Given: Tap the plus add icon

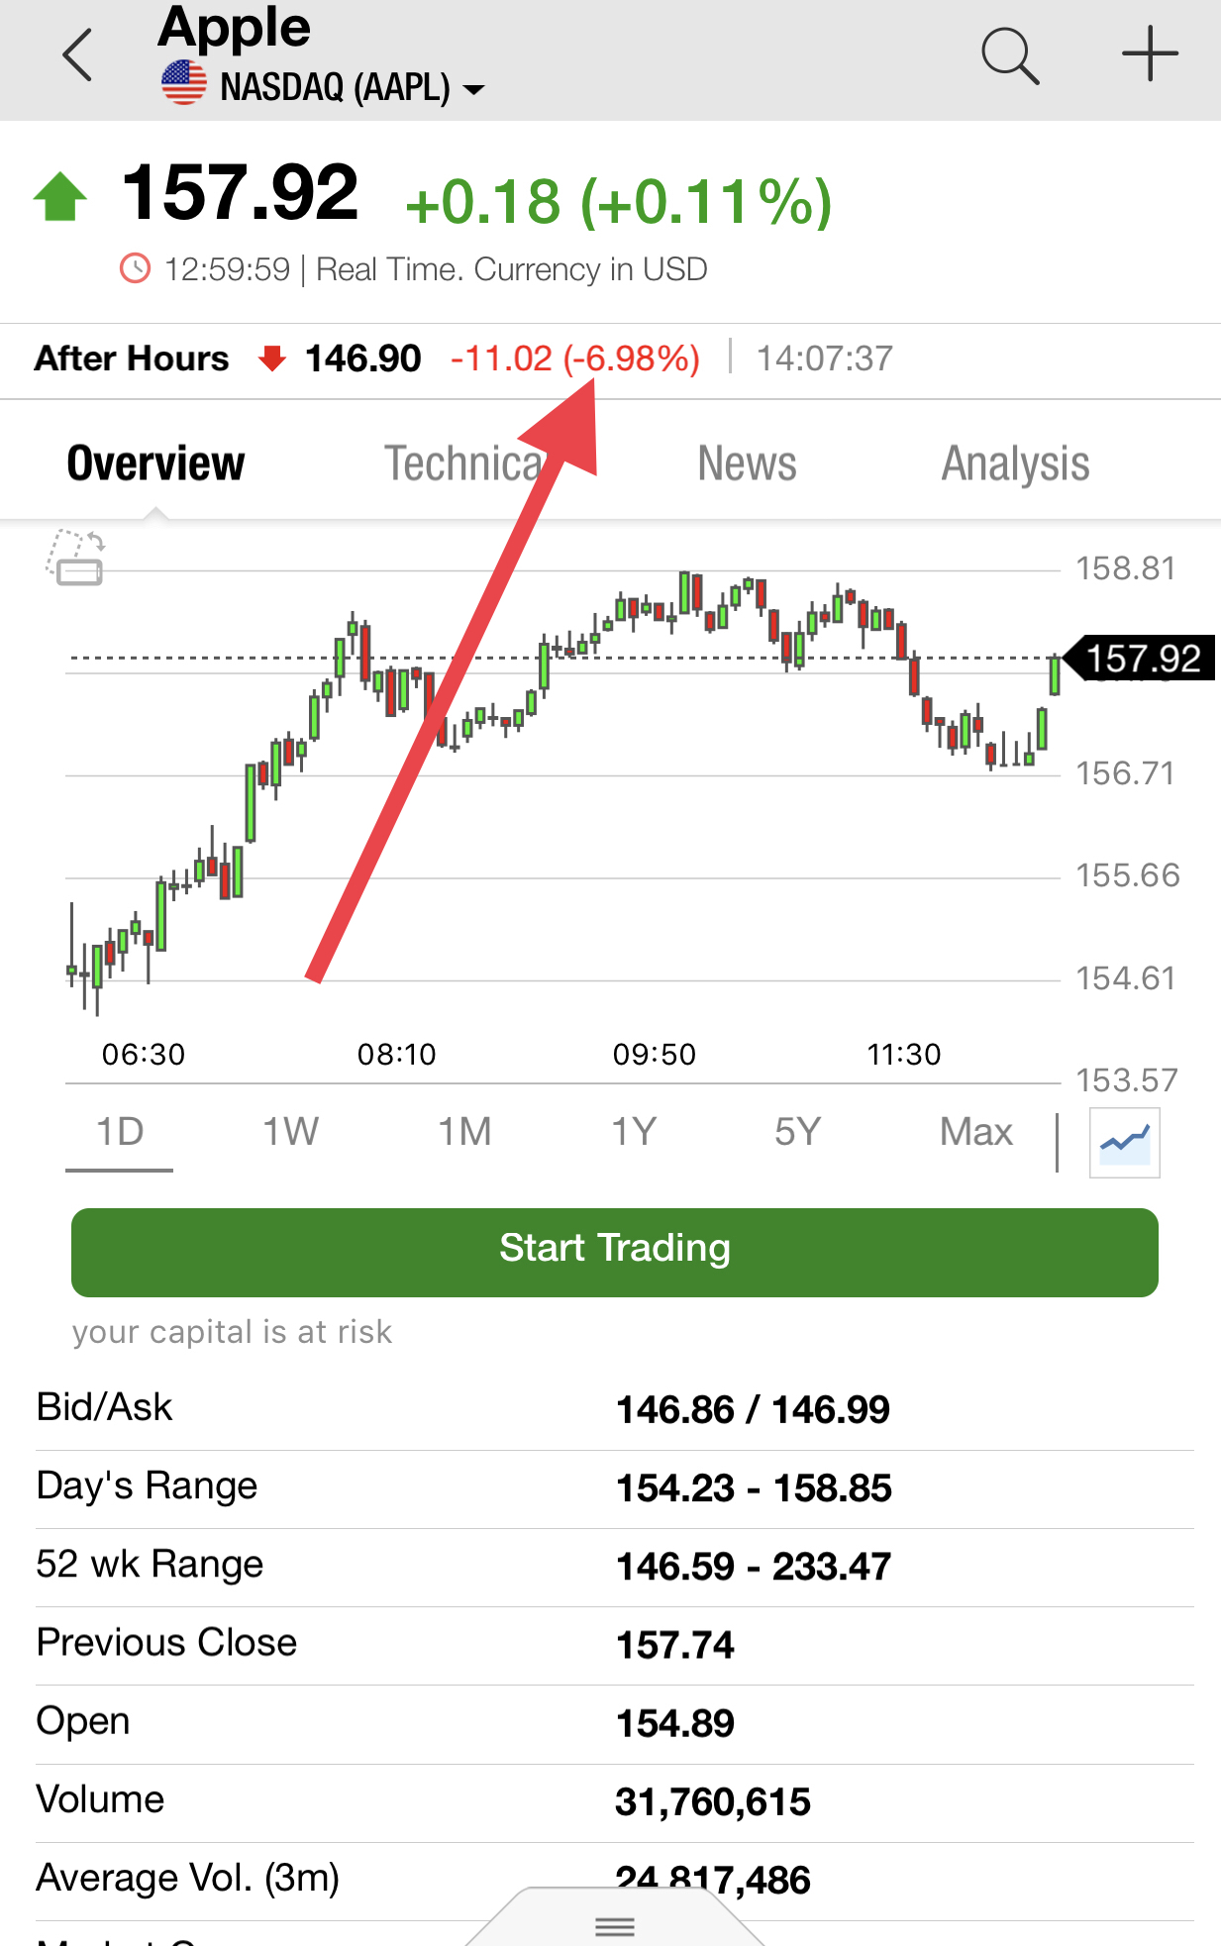Looking at the screenshot, I should point(1150,53).
